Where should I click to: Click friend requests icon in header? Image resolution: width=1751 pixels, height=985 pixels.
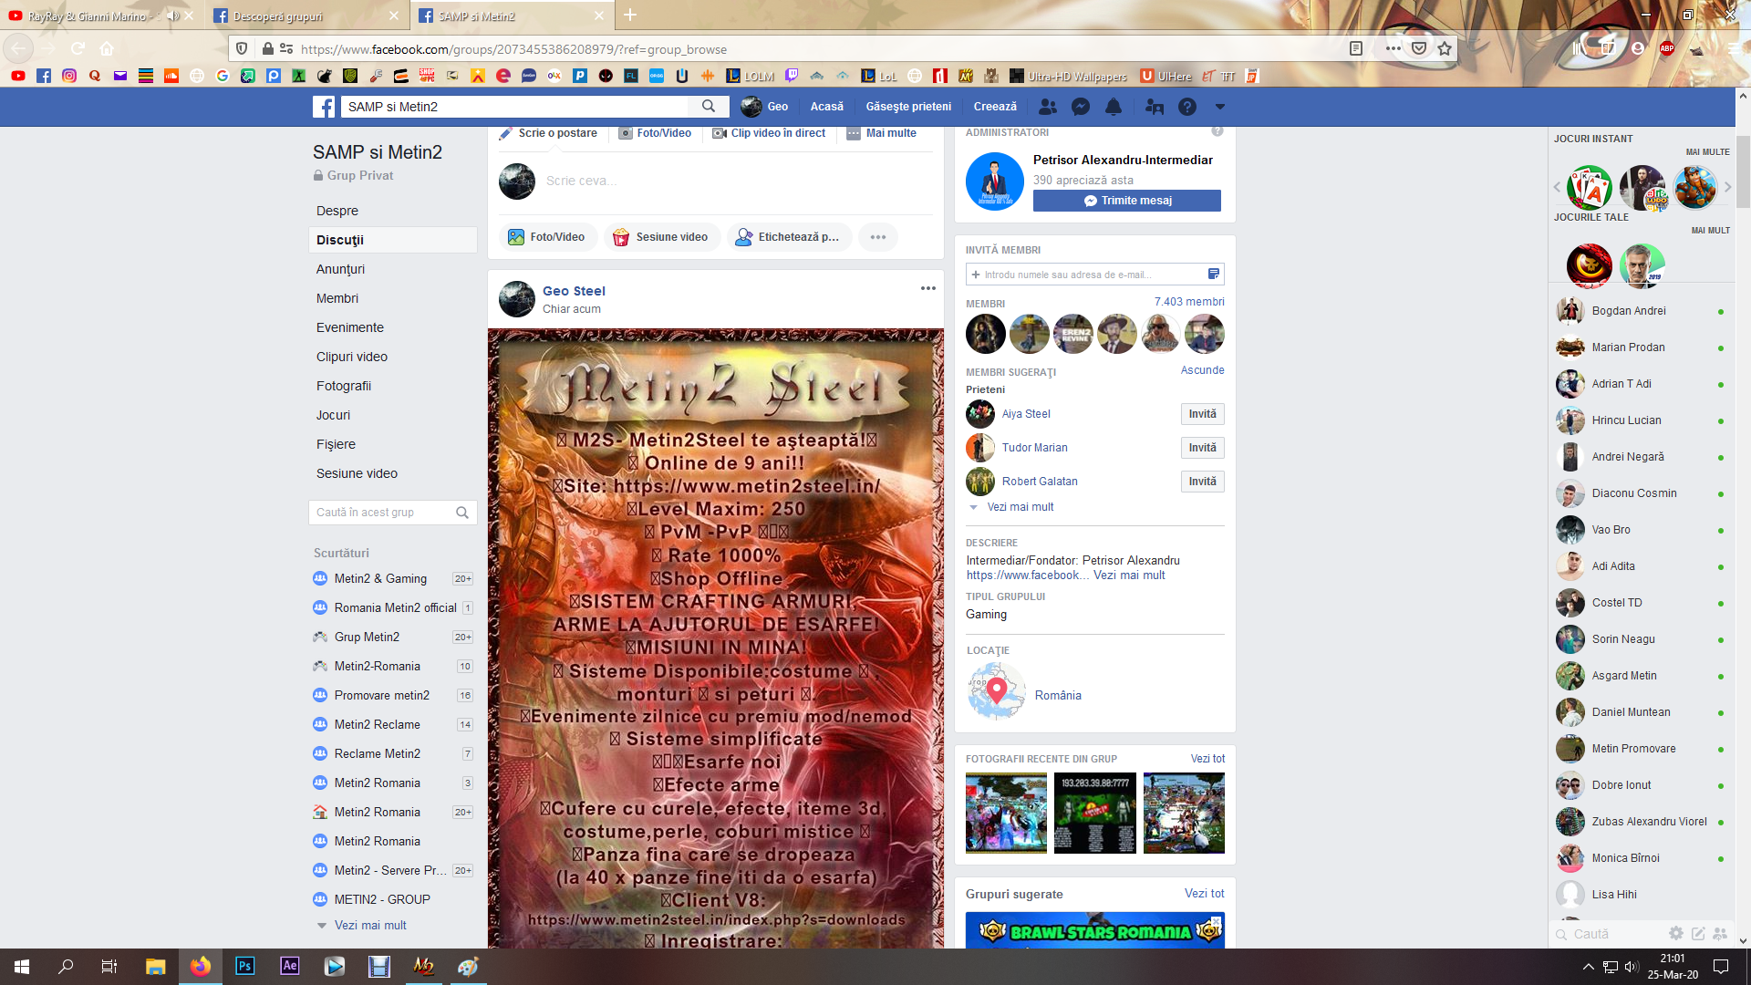(1048, 107)
